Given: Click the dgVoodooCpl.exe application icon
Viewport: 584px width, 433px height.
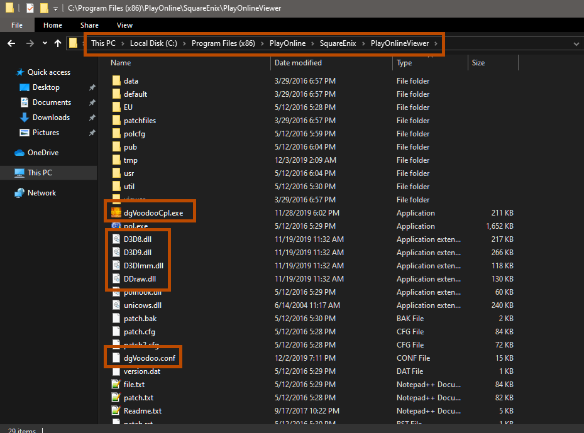Looking at the screenshot, I should [116, 213].
